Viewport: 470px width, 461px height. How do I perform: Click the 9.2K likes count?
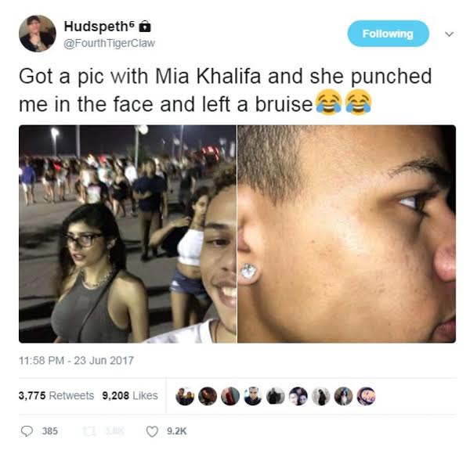tap(176, 431)
